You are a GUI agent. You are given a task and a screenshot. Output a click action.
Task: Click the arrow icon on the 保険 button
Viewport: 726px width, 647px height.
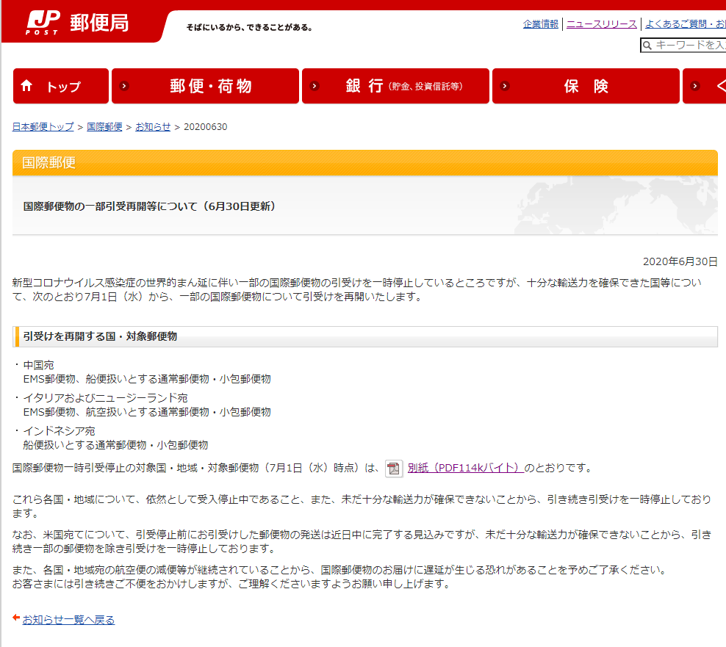tap(505, 86)
